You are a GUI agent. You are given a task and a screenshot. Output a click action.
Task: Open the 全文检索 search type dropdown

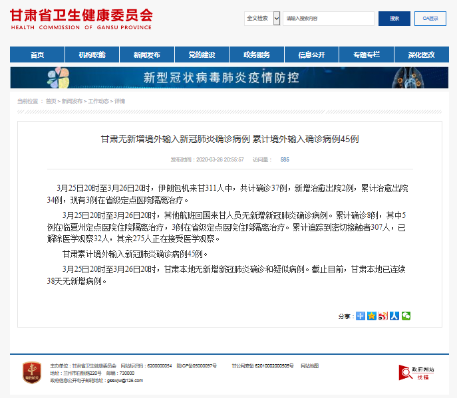coord(262,19)
